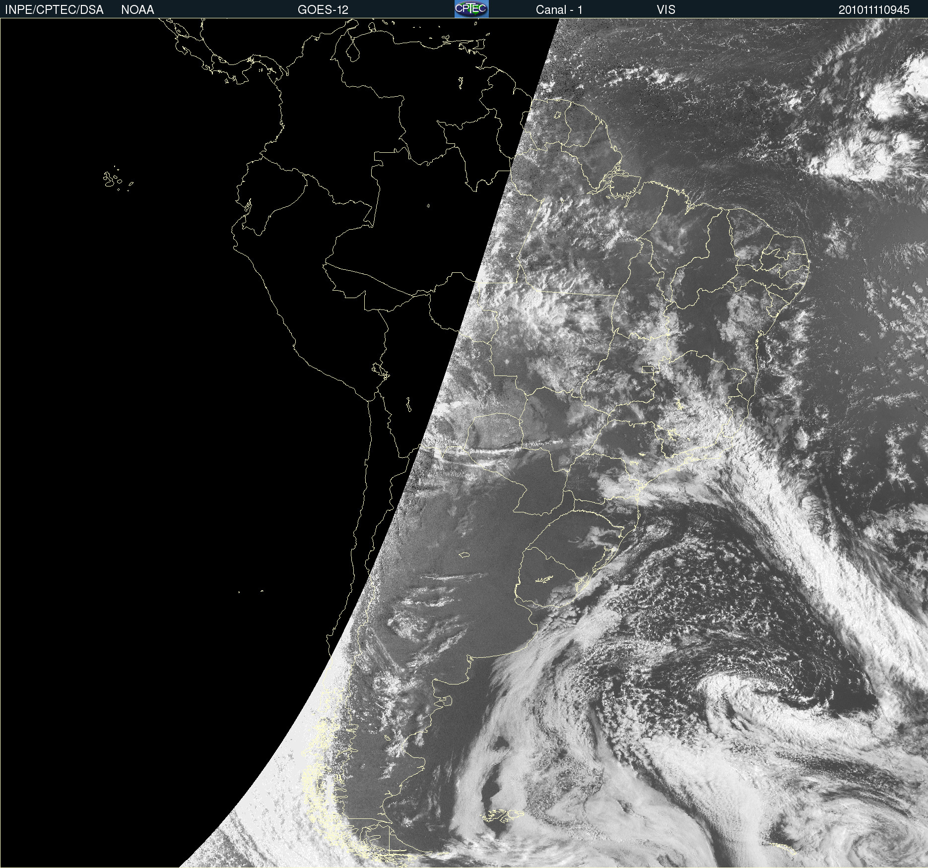Click the CPTEC logo in header
The height and width of the screenshot is (868, 928).
click(x=471, y=9)
